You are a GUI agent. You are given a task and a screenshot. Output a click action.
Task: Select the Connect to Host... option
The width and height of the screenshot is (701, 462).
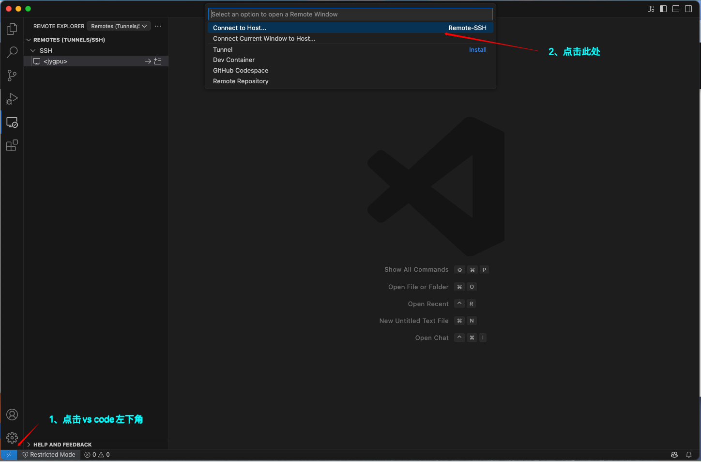[x=240, y=28]
